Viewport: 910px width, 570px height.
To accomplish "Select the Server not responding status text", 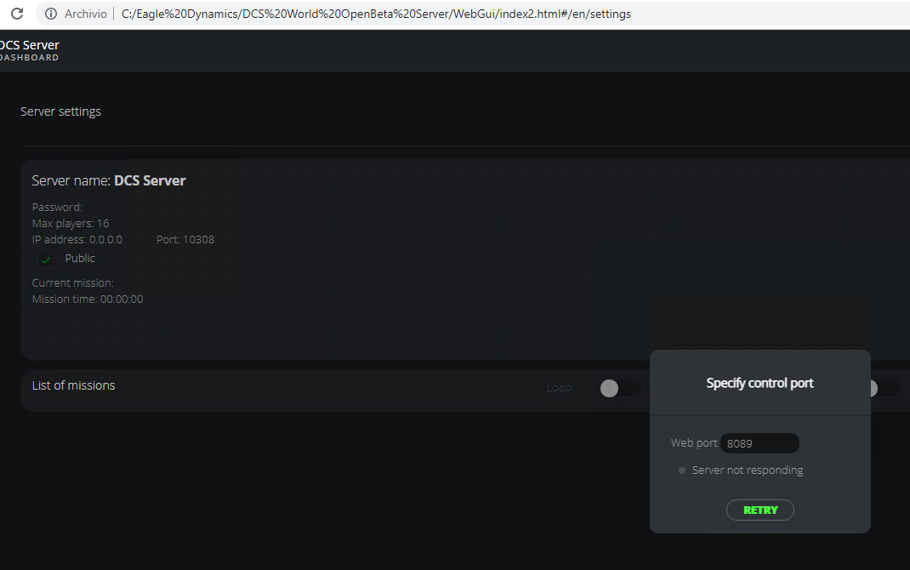I will [748, 470].
